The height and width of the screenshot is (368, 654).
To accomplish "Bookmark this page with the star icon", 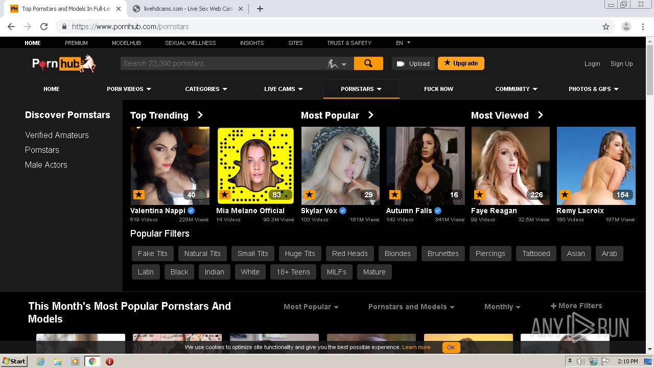I will coord(606,27).
